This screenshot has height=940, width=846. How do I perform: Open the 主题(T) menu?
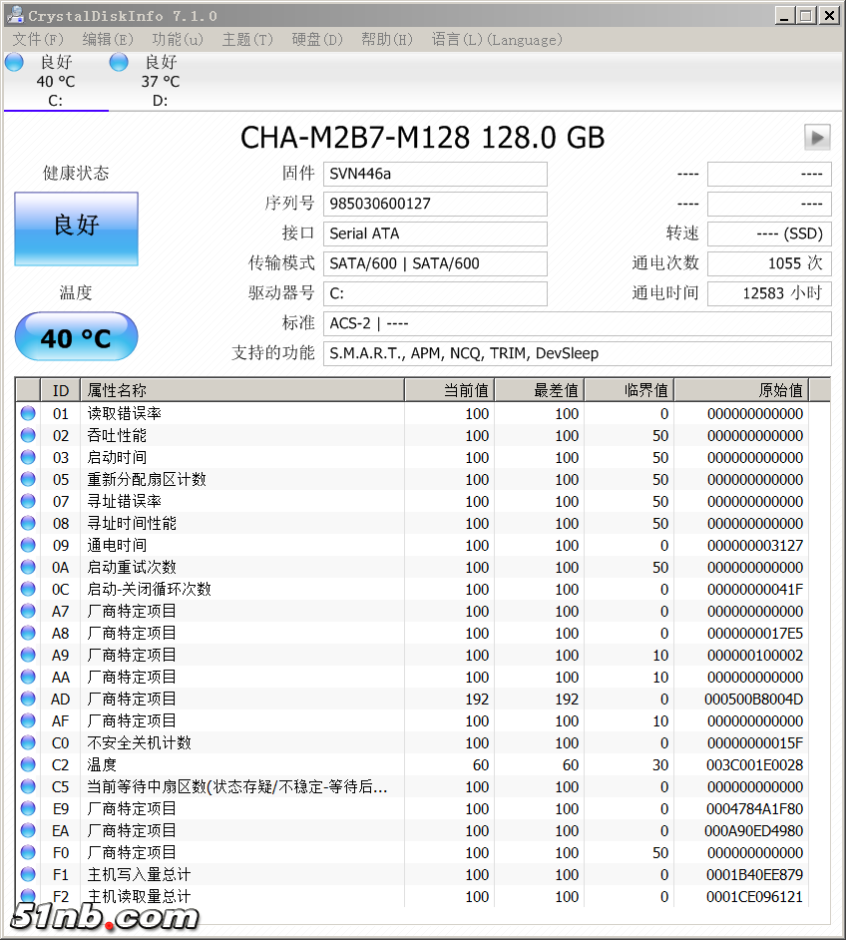[246, 40]
